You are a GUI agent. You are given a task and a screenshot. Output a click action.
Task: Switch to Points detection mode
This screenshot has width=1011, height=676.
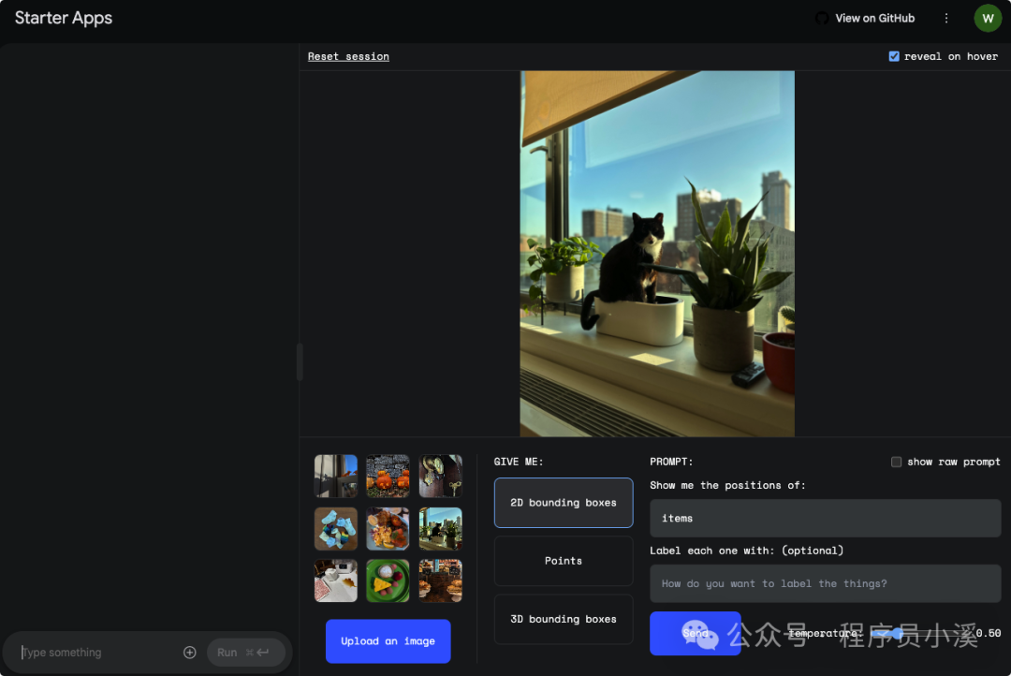tap(563, 560)
